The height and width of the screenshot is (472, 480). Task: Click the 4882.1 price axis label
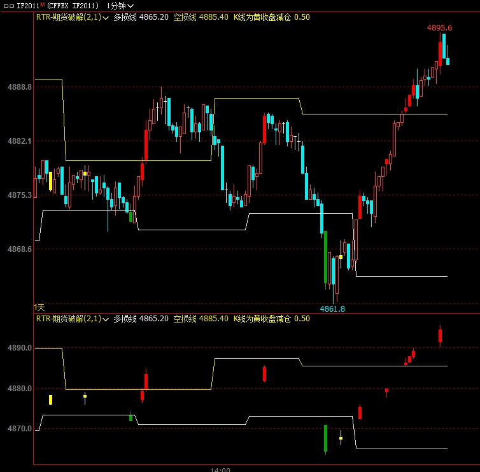point(20,141)
